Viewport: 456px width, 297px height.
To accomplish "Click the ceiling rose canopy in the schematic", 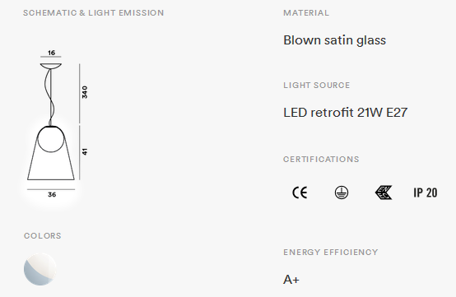I will point(51,67).
